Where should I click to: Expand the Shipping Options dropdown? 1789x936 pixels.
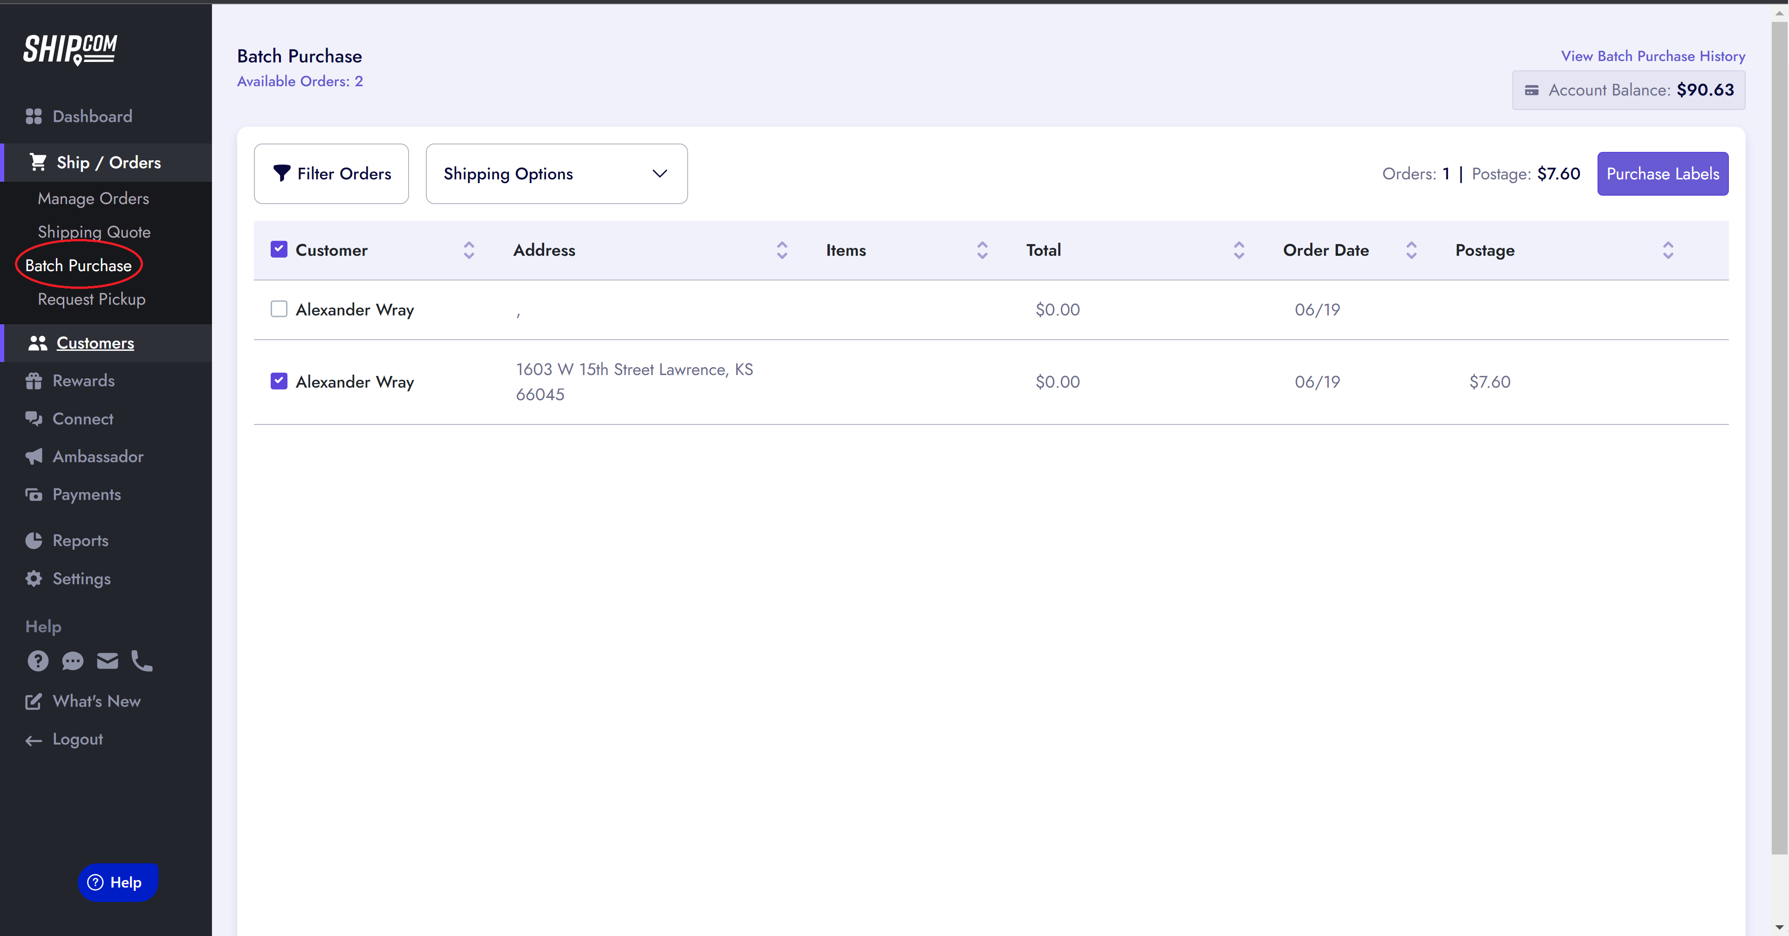556,174
